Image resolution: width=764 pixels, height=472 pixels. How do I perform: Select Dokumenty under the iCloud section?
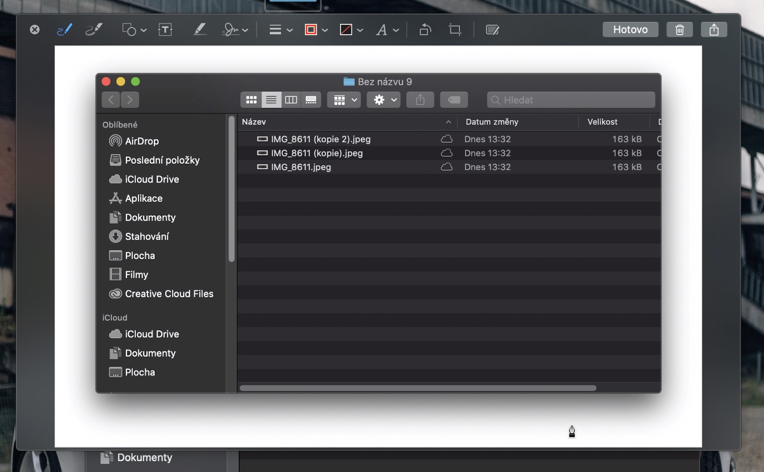142,353
